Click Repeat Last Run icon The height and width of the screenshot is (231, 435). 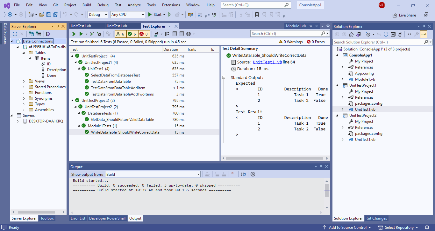pyautogui.click(x=92, y=34)
